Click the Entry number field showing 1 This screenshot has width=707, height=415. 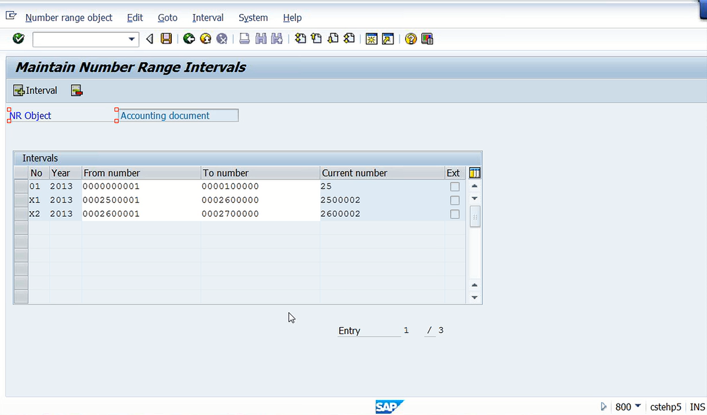406,330
